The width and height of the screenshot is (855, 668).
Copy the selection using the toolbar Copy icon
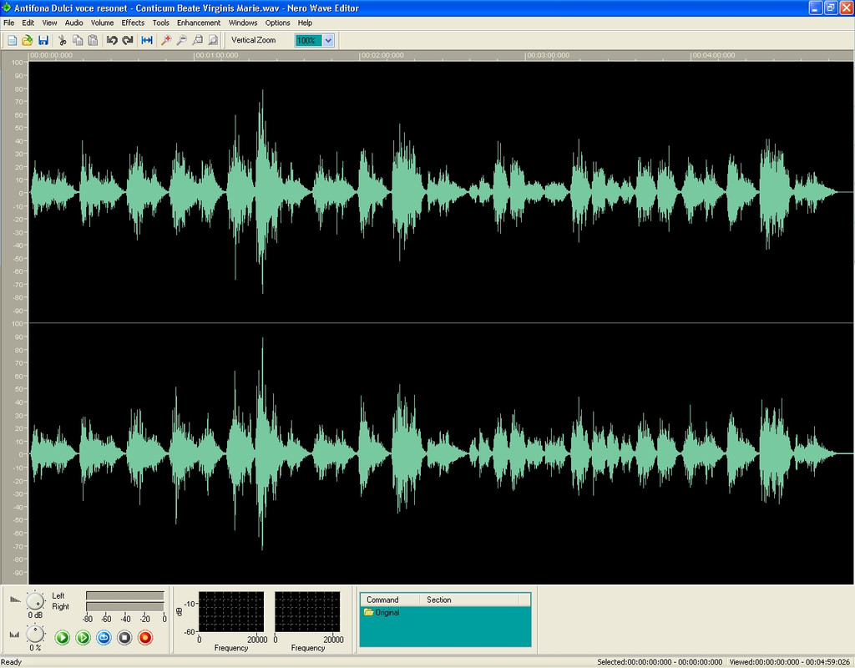tap(78, 40)
